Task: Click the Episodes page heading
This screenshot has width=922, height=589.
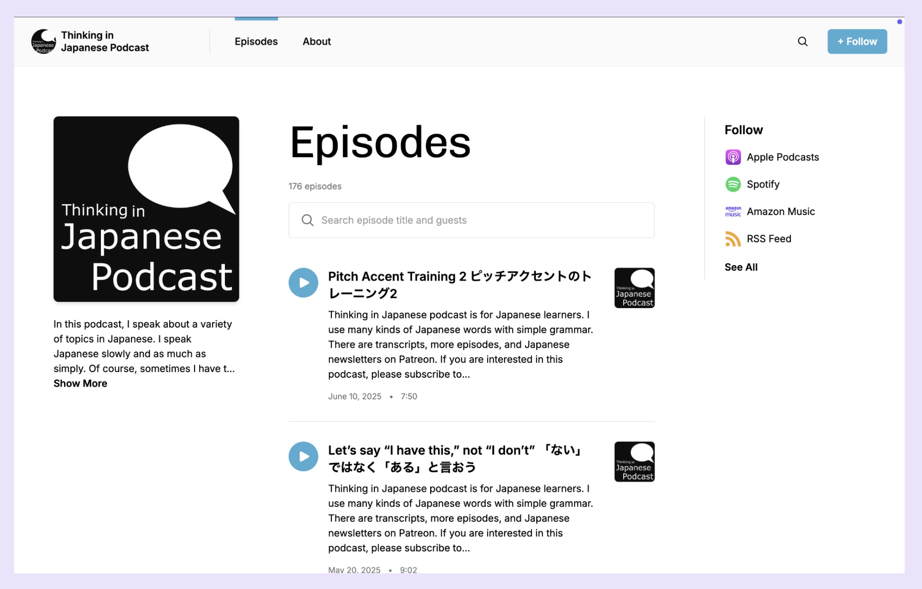Action: 380,143
